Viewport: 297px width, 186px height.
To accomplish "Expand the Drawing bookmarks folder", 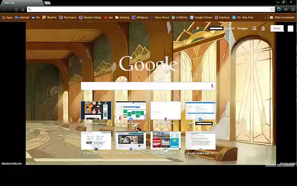I will click(122, 17).
